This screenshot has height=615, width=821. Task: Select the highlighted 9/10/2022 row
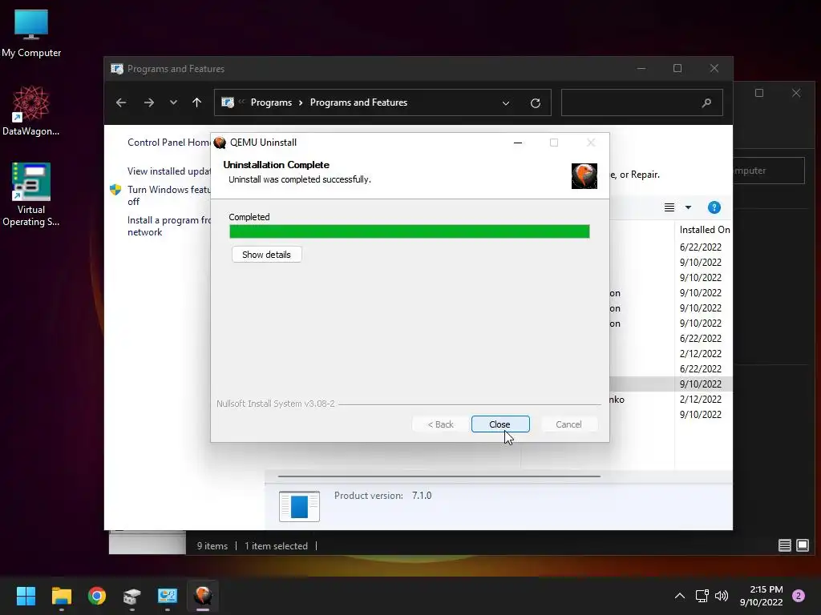[x=701, y=384]
